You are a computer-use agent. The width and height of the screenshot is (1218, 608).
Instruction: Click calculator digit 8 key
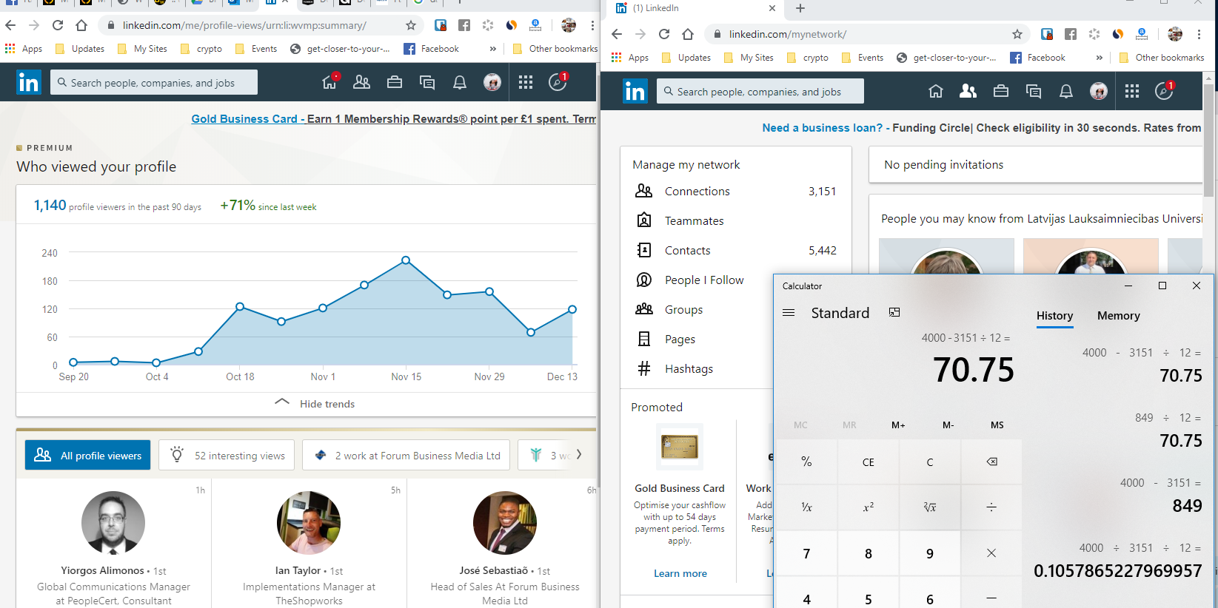(869, 553)
